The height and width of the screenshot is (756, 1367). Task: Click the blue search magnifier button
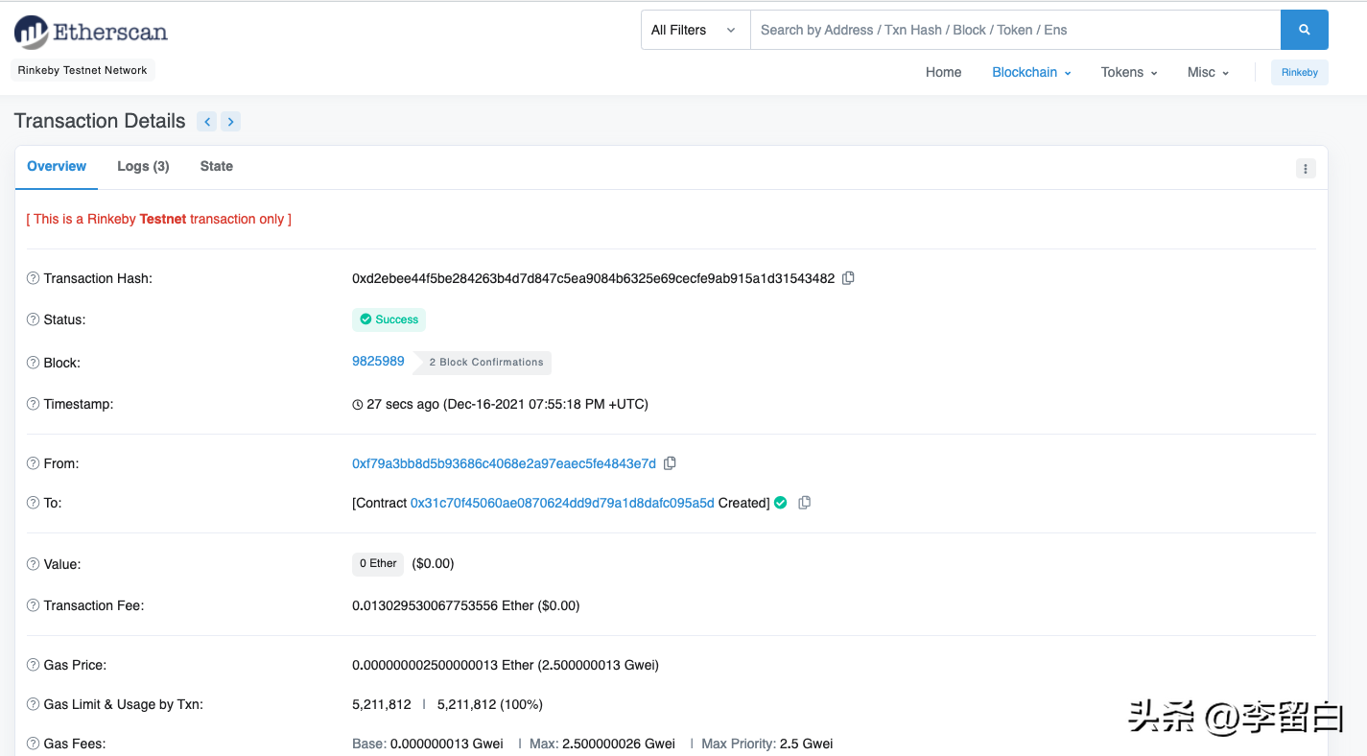[1304, 30]
